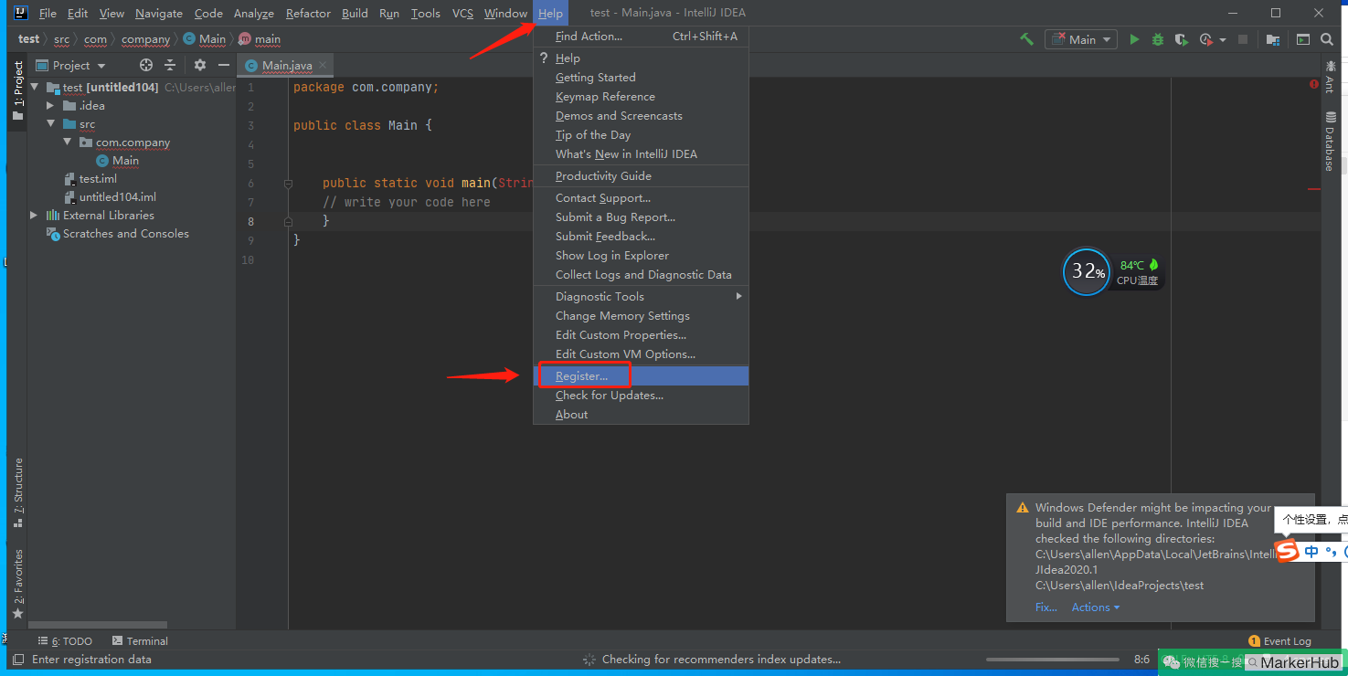Click the Run Anything window icon
This screenshot has width=1348, height=676.
[1301, 39]
